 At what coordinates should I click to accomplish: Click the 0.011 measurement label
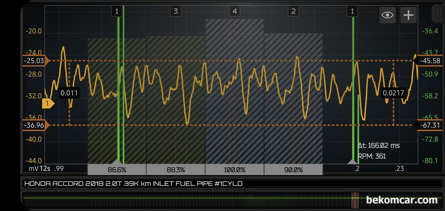pos(69,93)
